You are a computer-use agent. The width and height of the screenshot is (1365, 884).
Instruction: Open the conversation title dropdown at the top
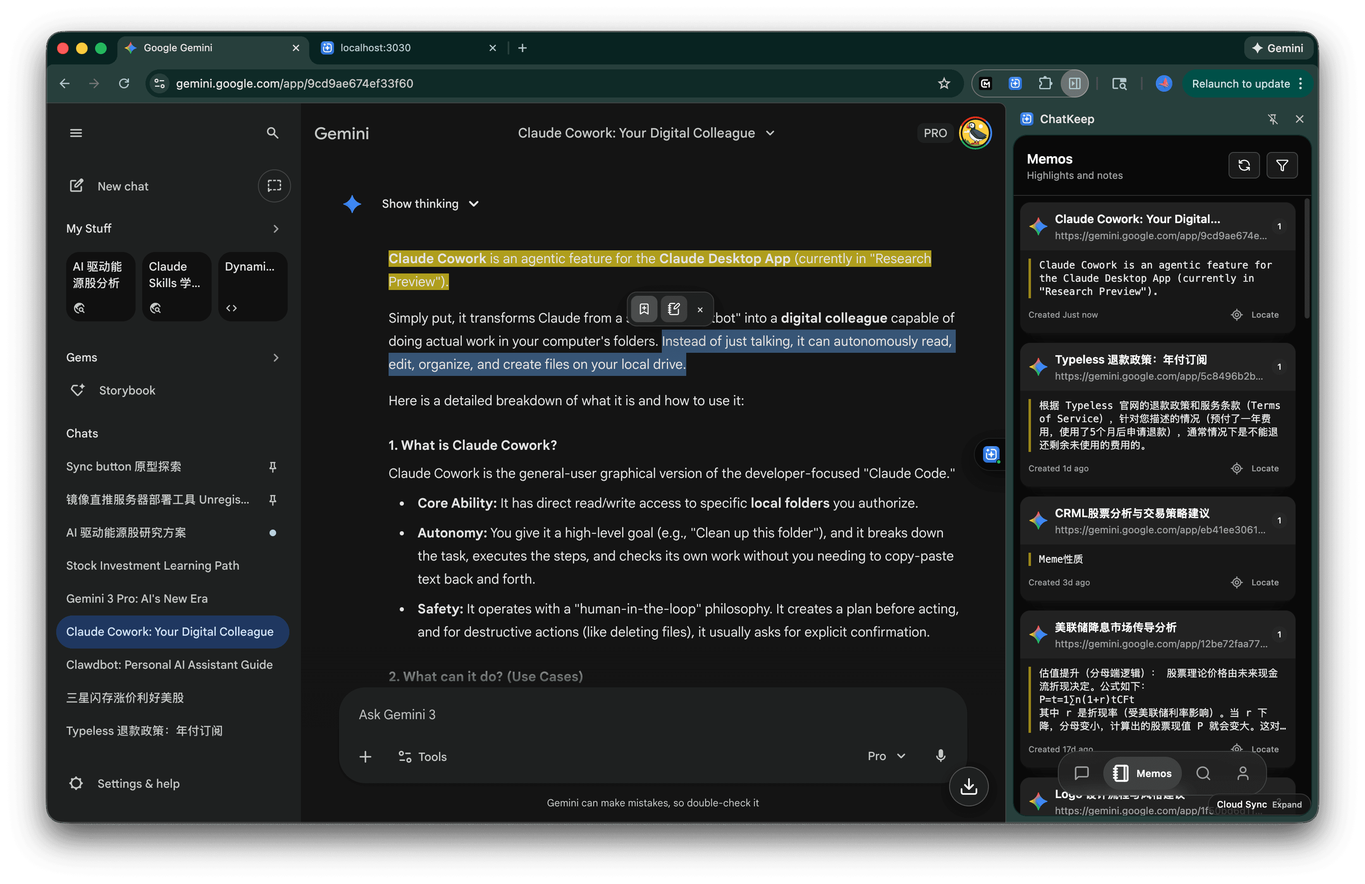[x=771, y=133]
